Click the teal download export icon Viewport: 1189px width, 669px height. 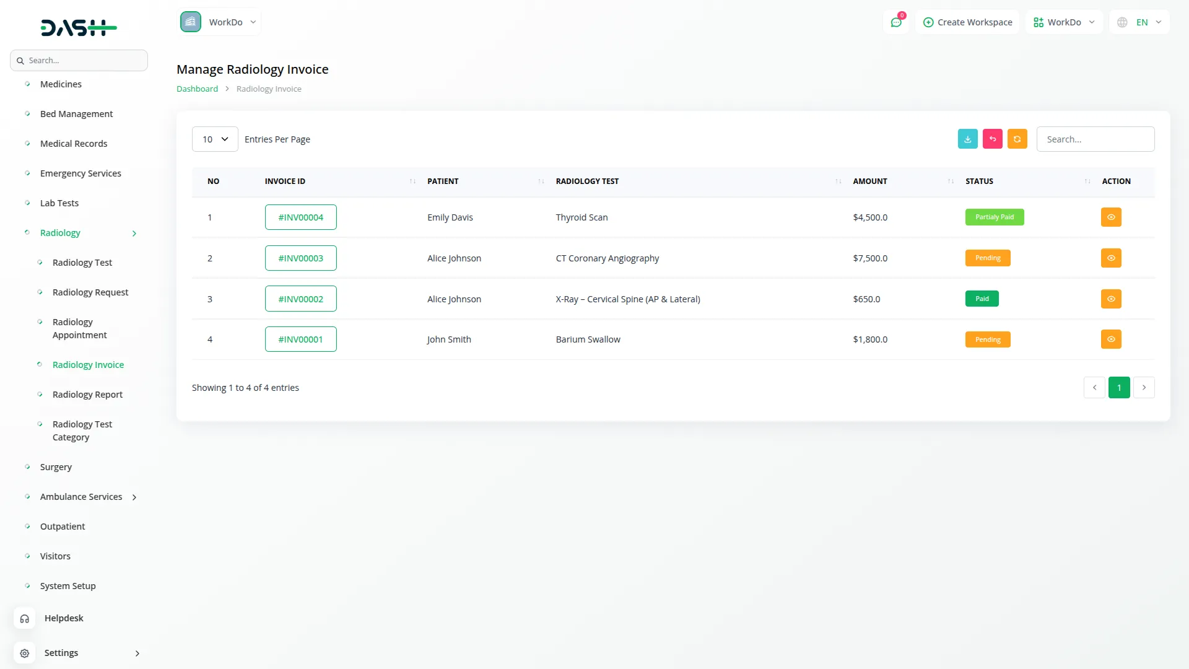967,139
